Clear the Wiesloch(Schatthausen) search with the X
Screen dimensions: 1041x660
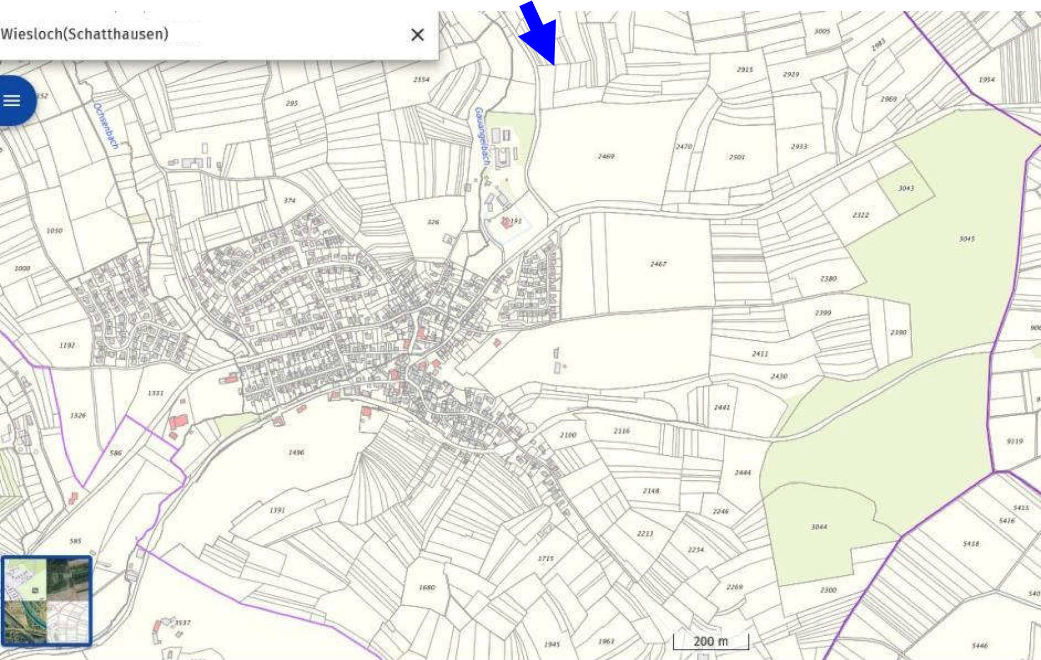[417, 35]
